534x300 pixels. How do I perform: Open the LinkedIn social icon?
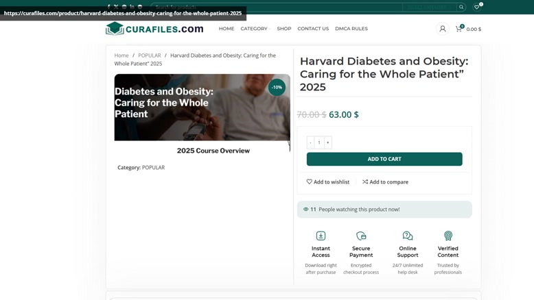(132, 7)
